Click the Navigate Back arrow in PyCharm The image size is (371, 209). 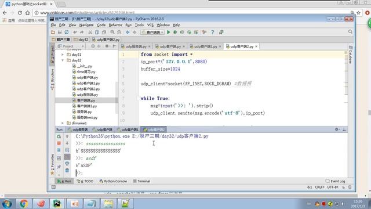point(128,33)
